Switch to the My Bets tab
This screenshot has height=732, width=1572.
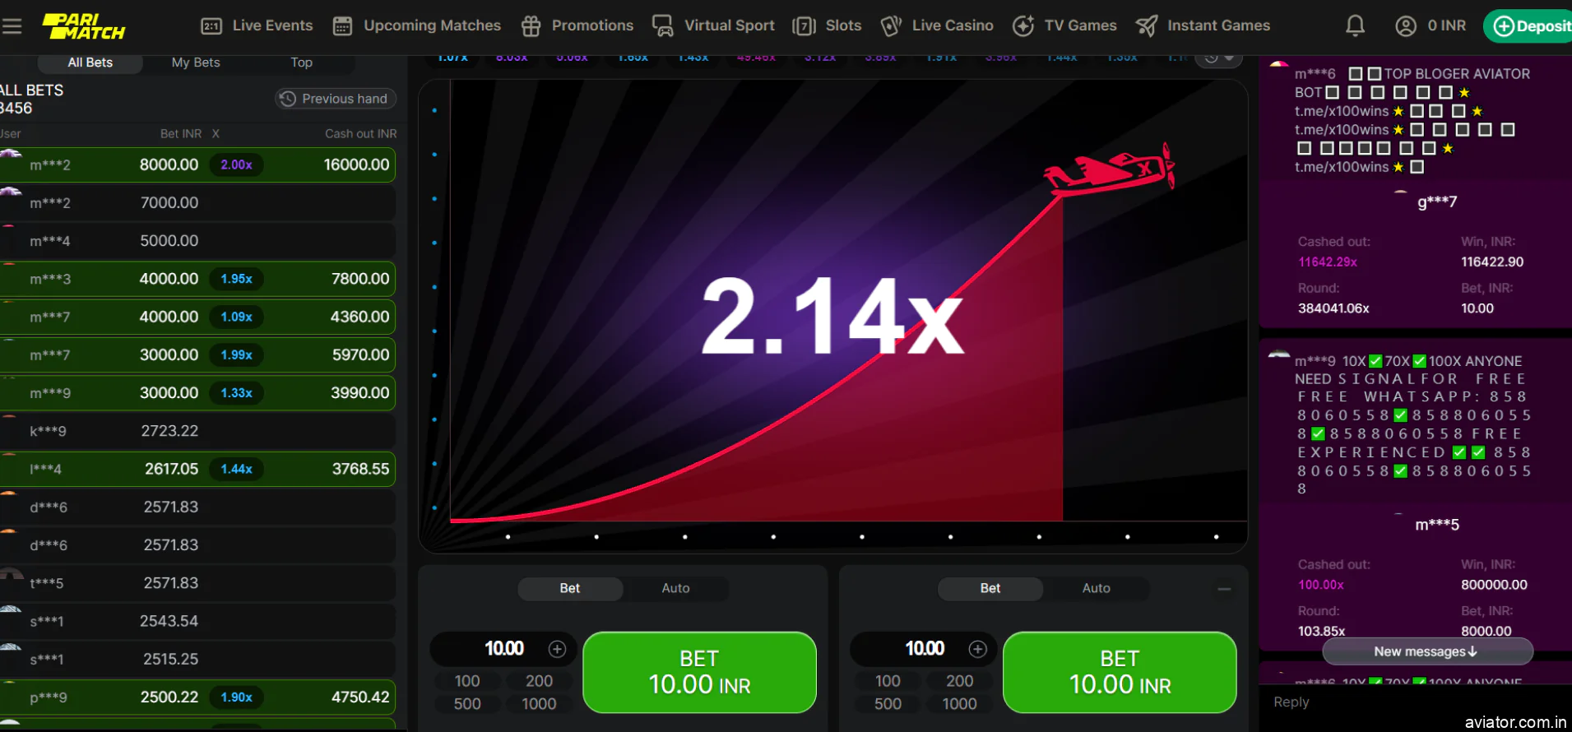pyautogui.click(x=196, y=63)
